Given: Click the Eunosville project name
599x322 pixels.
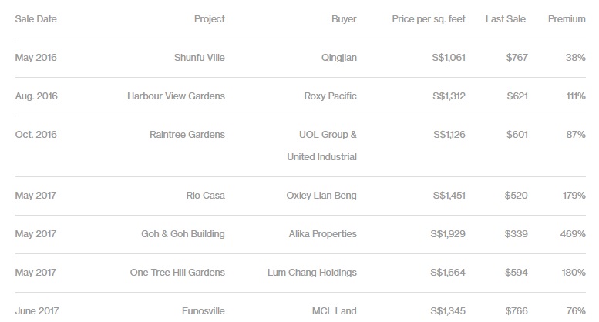Looking at the screenshot, I should (x=204, y=311).
